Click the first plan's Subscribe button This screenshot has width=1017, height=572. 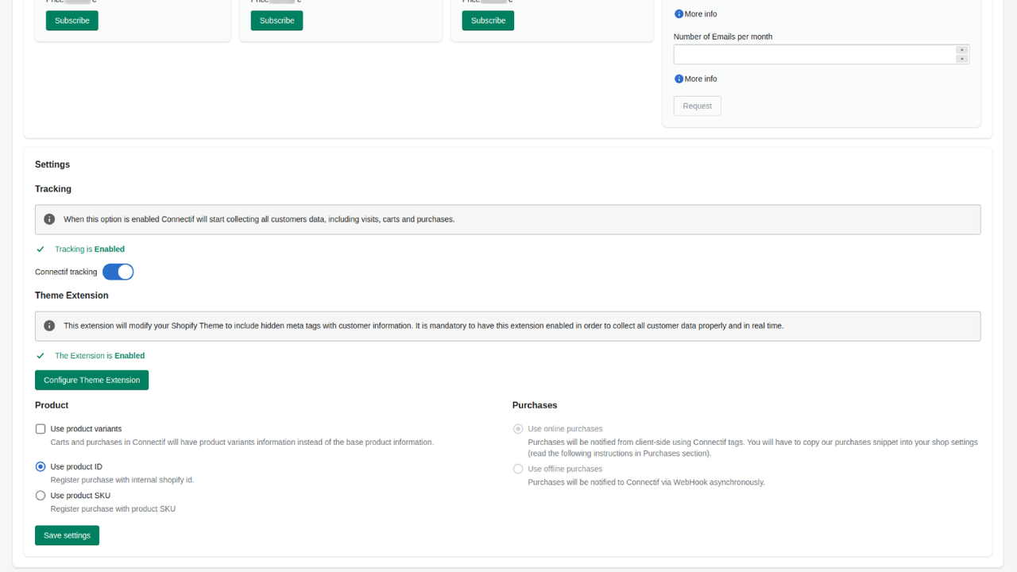pyautogui.click(x=72, y=21)
